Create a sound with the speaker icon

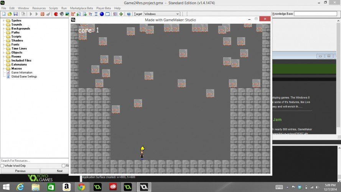point(61,14)
